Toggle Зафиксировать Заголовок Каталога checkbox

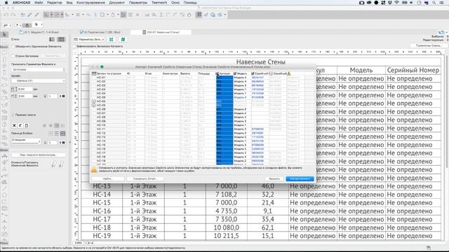[x=74, y=46]
